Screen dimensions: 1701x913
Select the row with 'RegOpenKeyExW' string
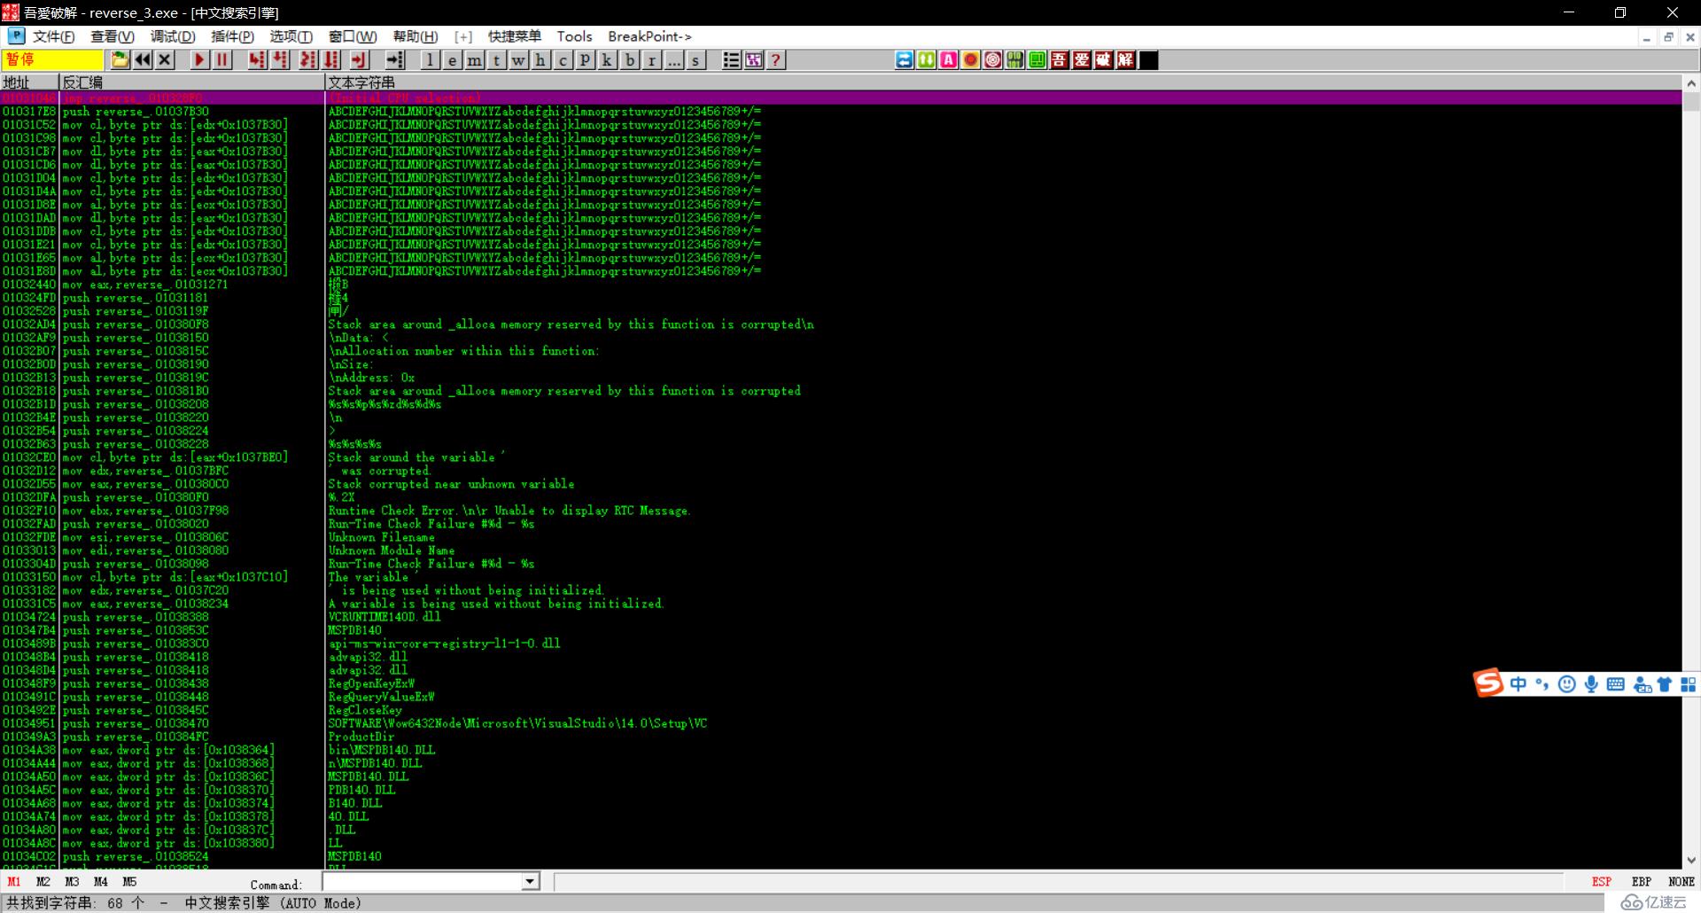coord(841,683)
